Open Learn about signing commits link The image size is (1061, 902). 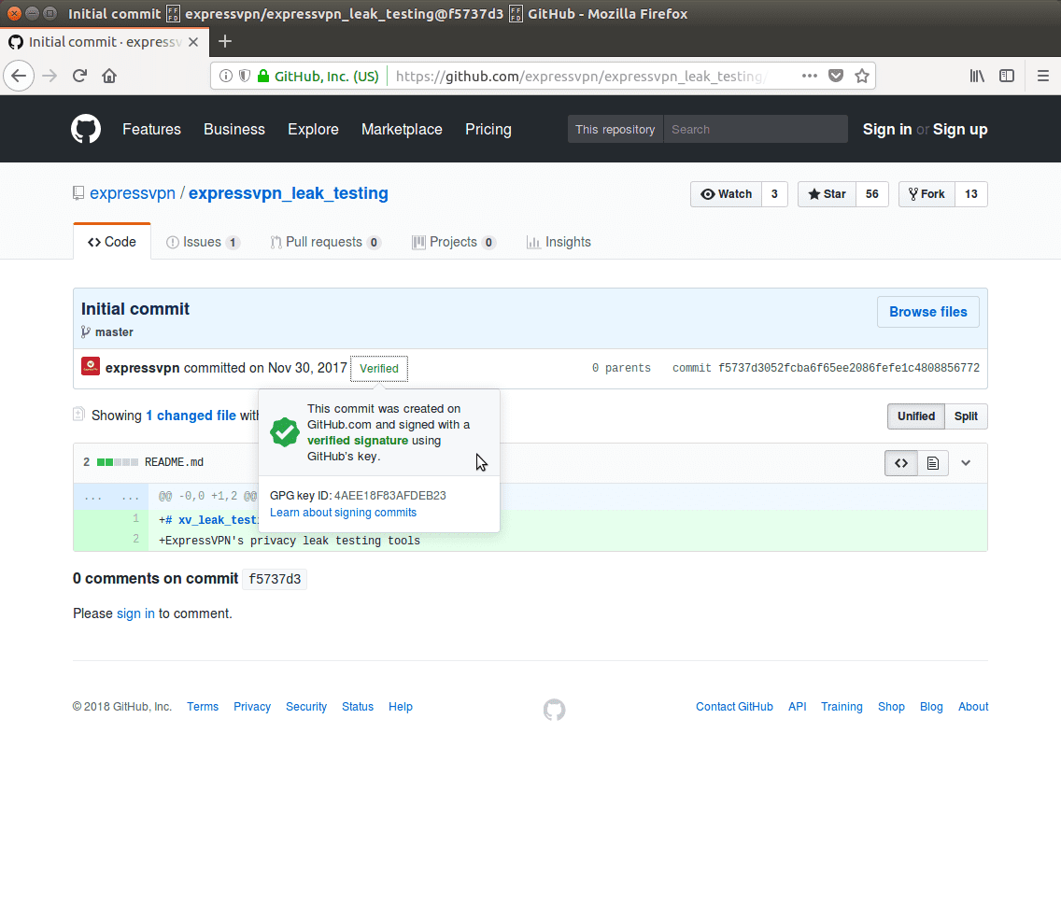tap(343, 512)
